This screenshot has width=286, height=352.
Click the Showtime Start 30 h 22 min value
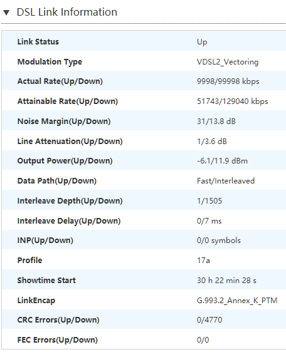[226, 281]
